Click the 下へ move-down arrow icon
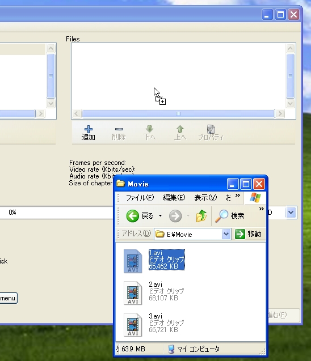Viewport: 311px width, 361px height. (149, 129)
